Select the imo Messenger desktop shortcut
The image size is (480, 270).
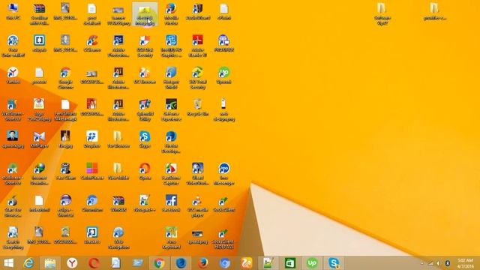(223, 174)
